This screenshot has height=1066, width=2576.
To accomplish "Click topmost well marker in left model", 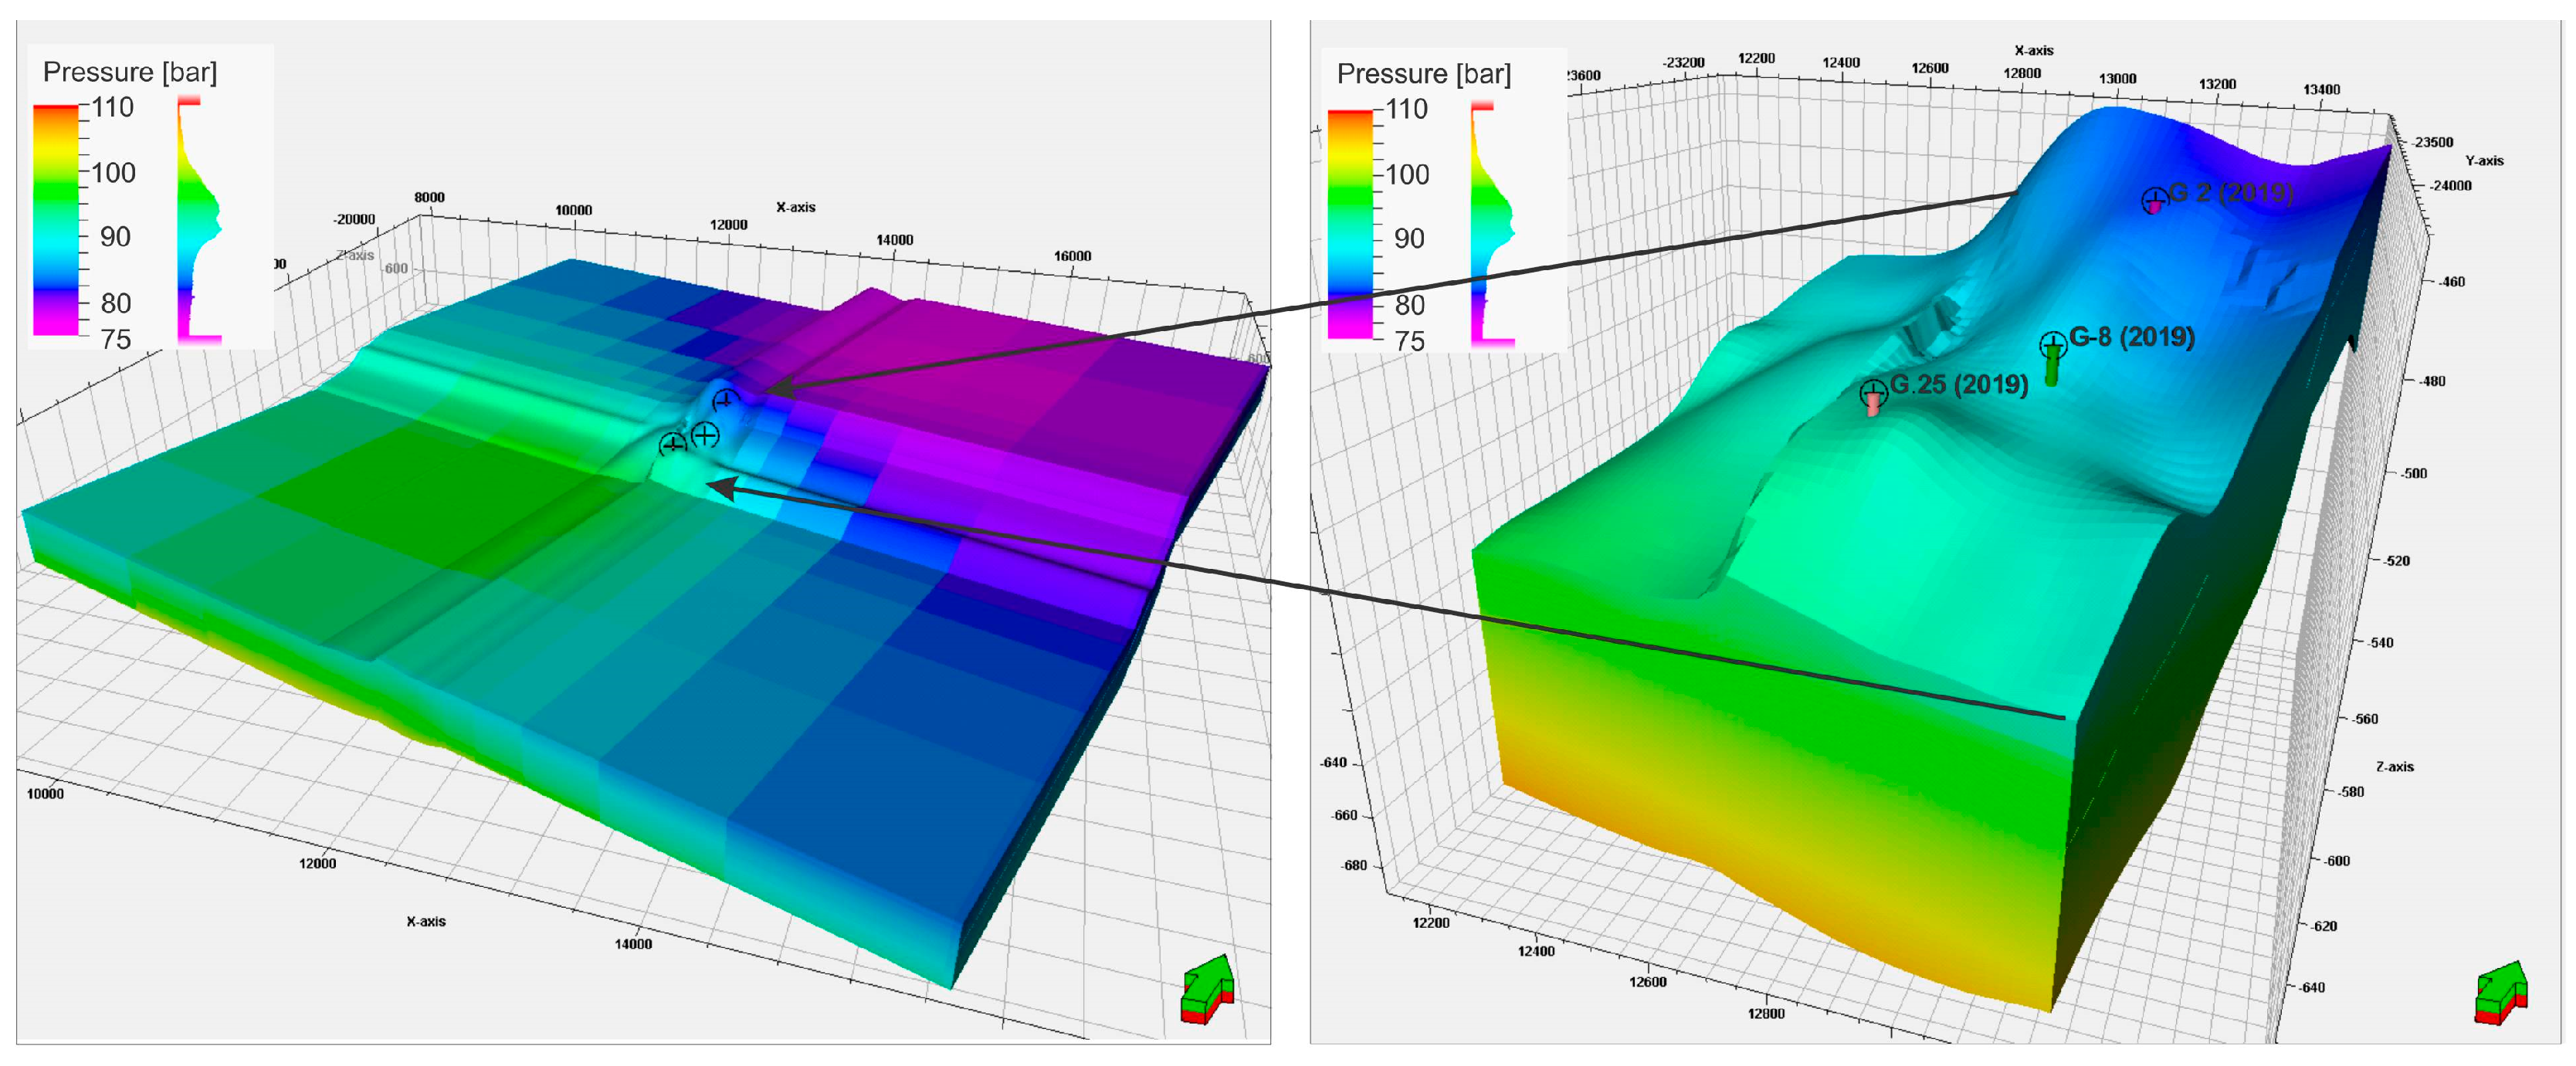I will 726,402.
